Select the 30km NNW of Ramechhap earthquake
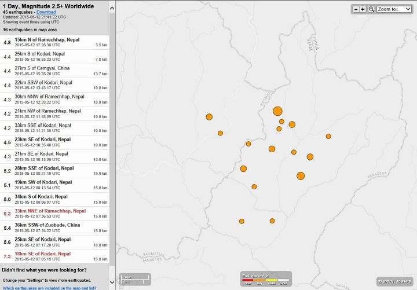 pos(54,100)
